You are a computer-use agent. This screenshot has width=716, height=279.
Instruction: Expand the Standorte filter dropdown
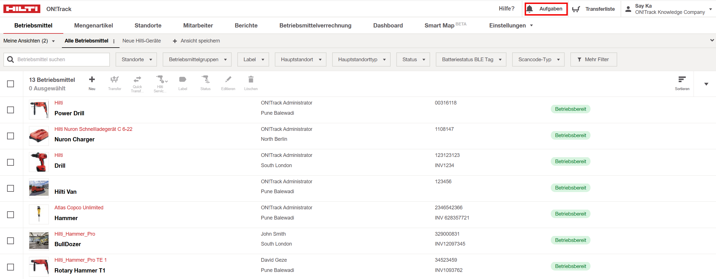click(x=136, y=59)
